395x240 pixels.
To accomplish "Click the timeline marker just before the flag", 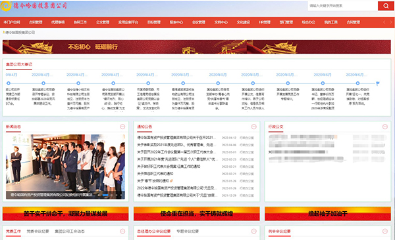I will click(357, 83).
